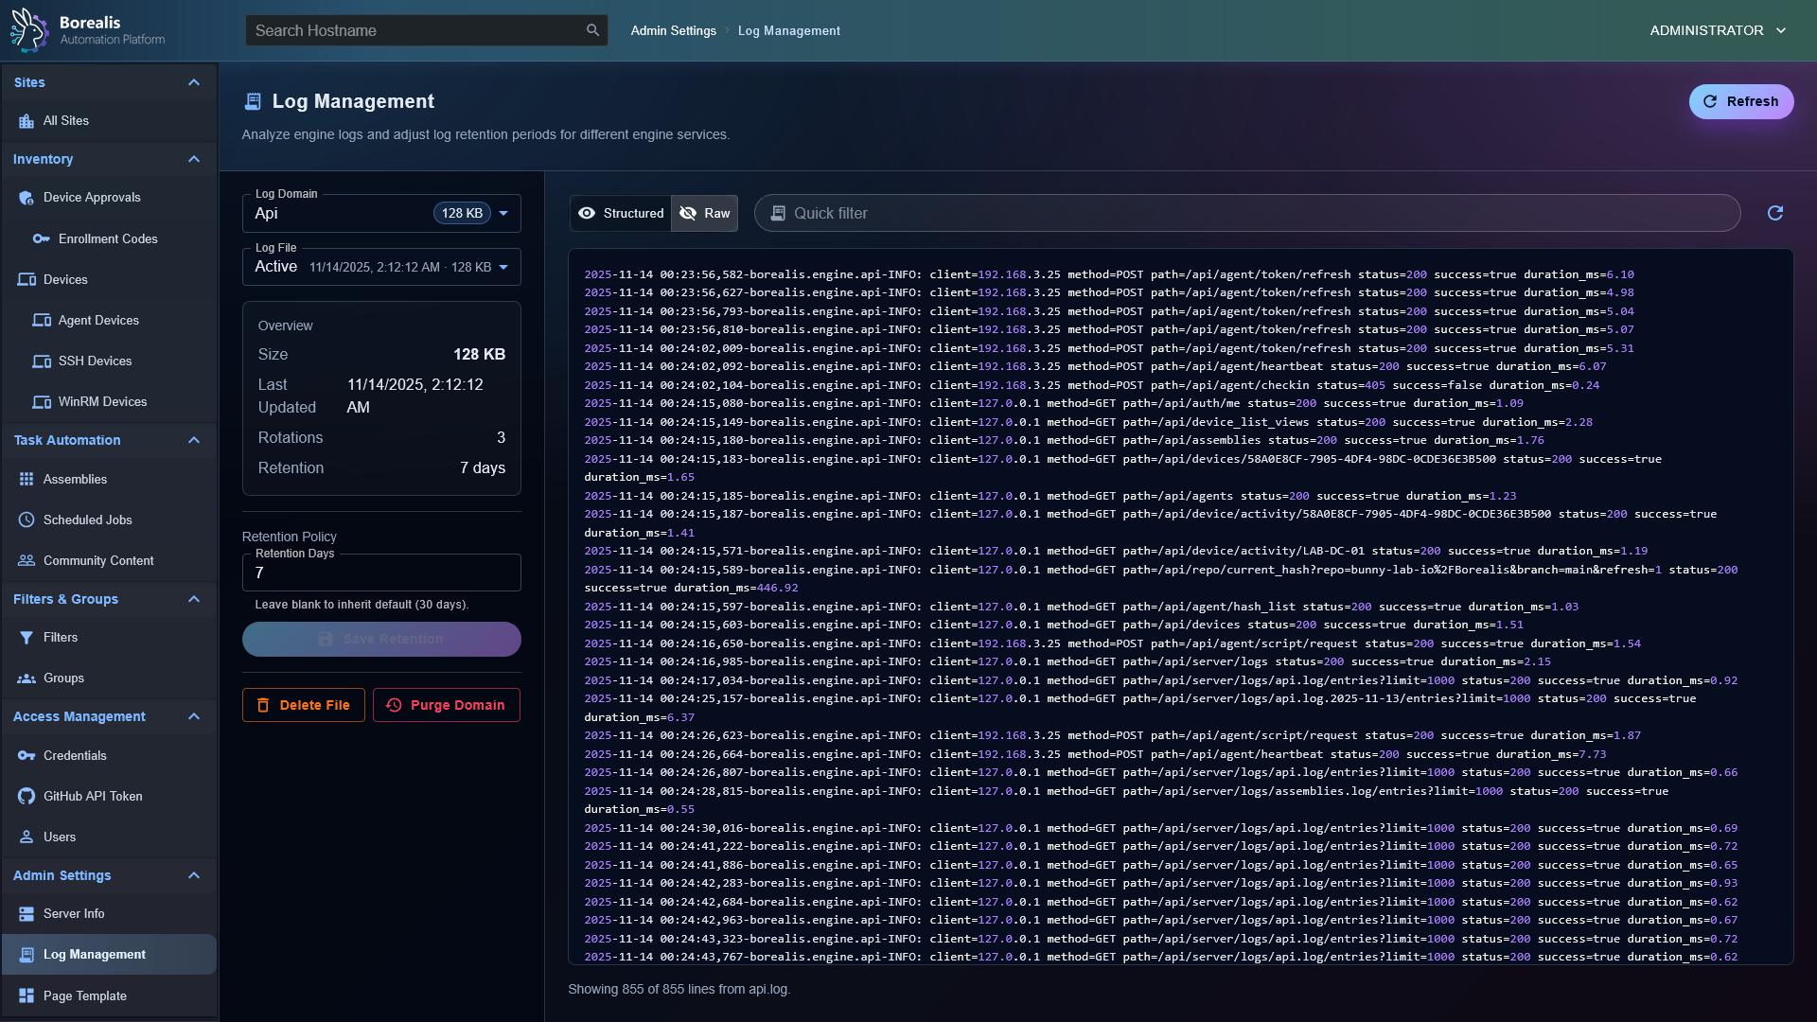Click the search magnifier icon
This screenshot has height=1022, width=1817.
tap(592, 30)
